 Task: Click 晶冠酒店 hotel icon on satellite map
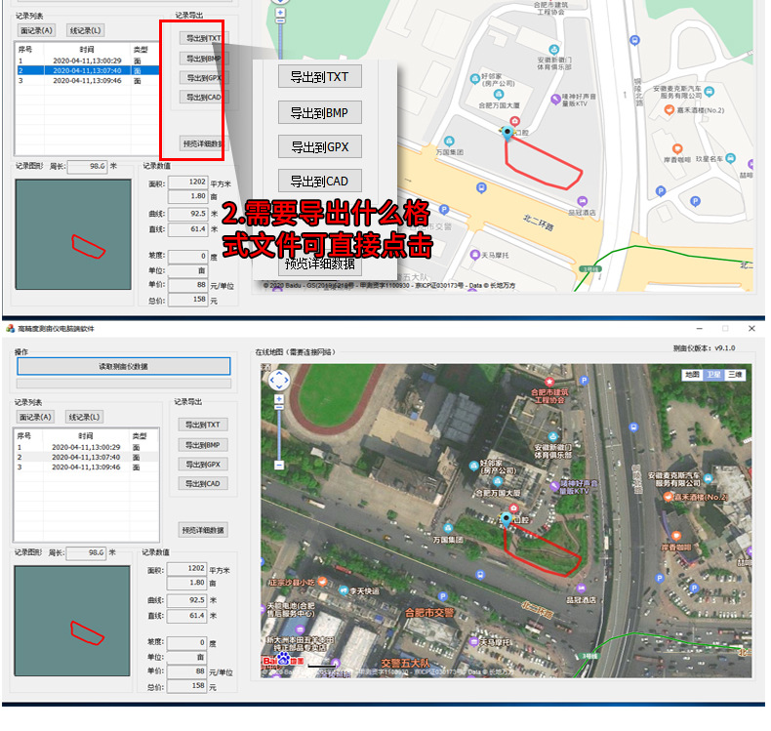582,588
